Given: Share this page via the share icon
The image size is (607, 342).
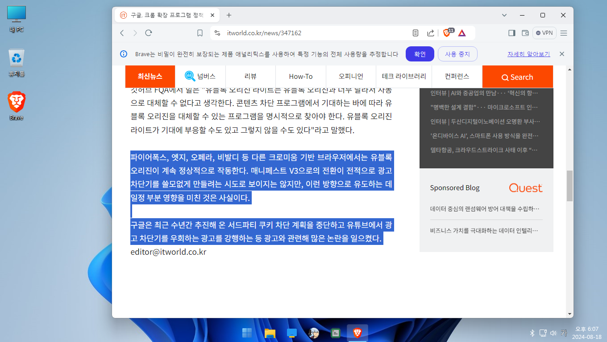Looking at the screenshot, I should pyautogui.click(x=431, y=33).
